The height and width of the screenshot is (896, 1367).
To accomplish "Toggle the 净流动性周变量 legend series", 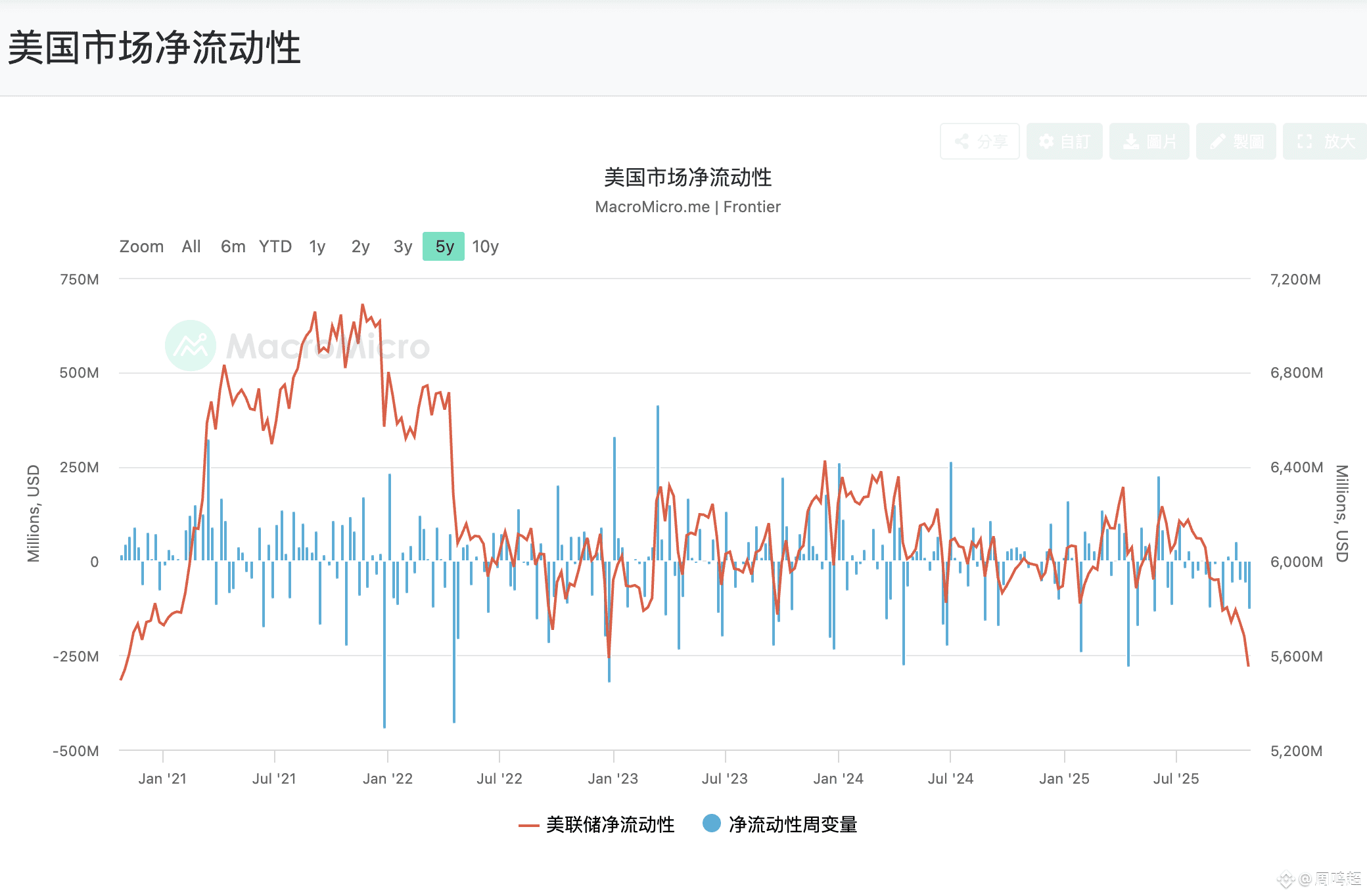I will pos(793,824).
